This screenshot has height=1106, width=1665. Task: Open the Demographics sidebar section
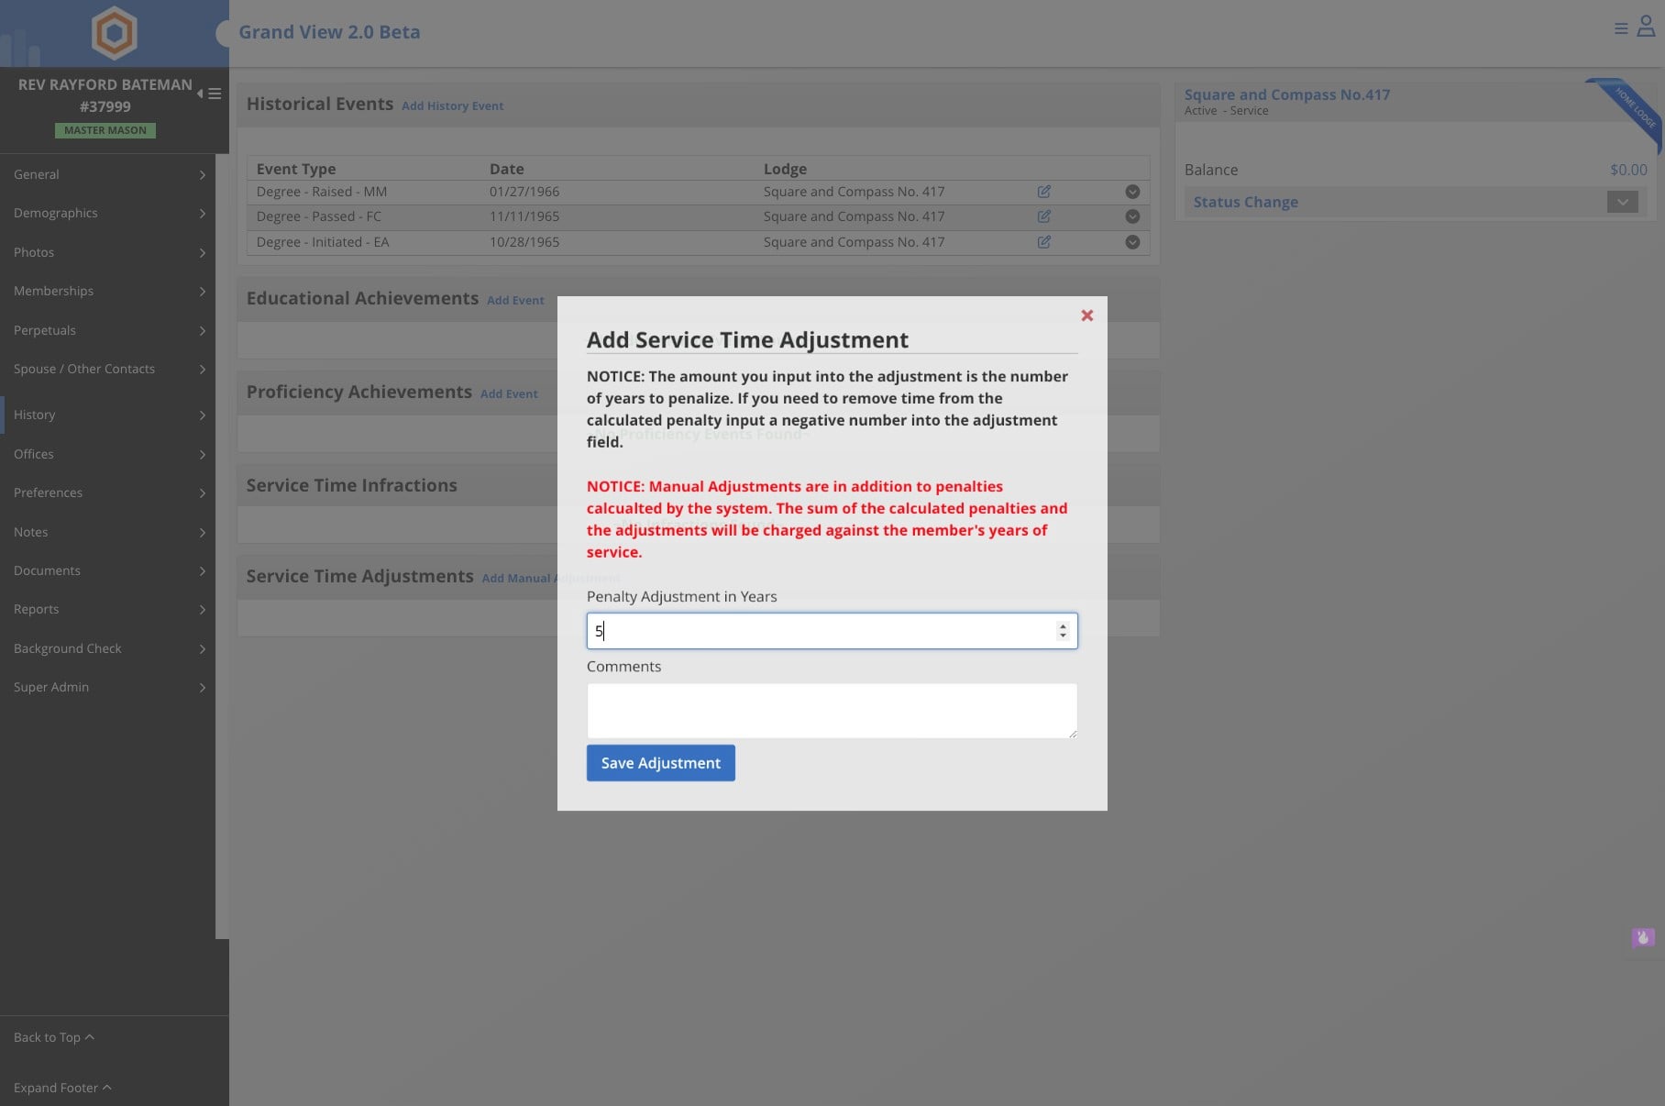[107, 213]
